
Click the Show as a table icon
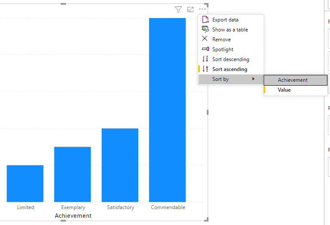coord(205,29)
